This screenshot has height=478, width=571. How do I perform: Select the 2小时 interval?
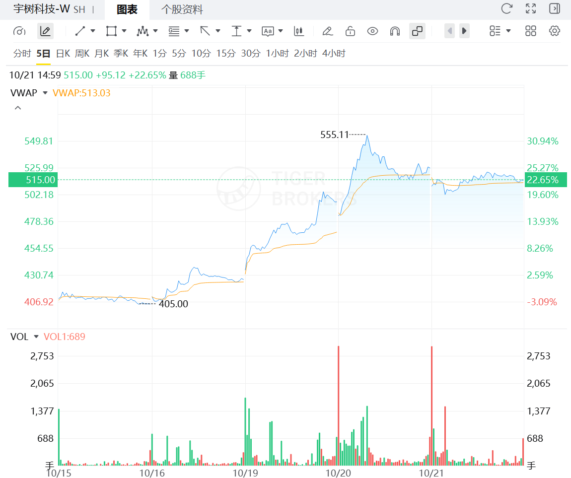(305, 54)
